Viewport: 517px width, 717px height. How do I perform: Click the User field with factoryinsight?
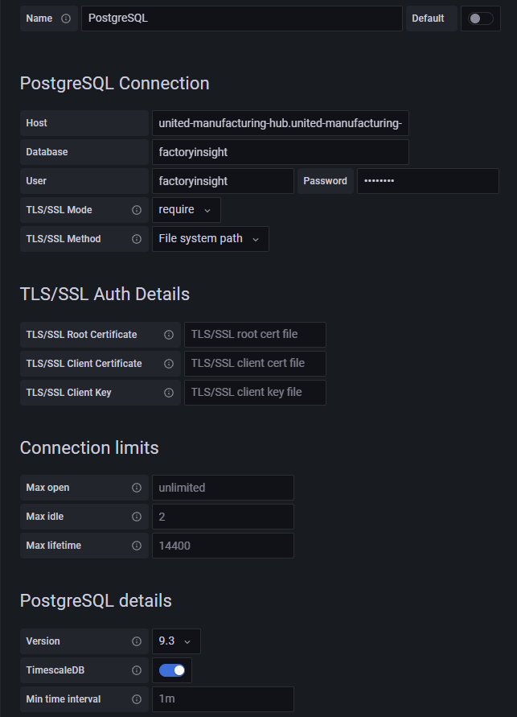click(x=223, y=181)
